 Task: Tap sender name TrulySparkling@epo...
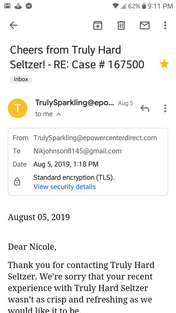[x=75, y=103]
